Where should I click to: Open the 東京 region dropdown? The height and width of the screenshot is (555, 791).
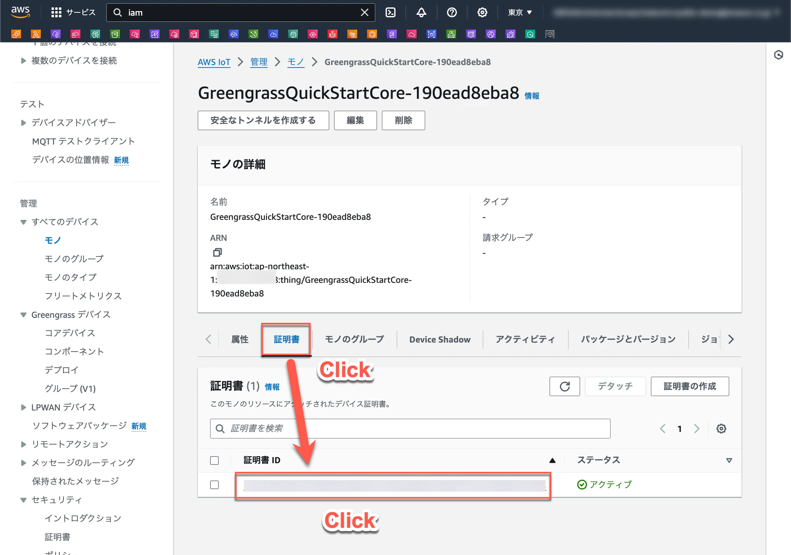520,12
